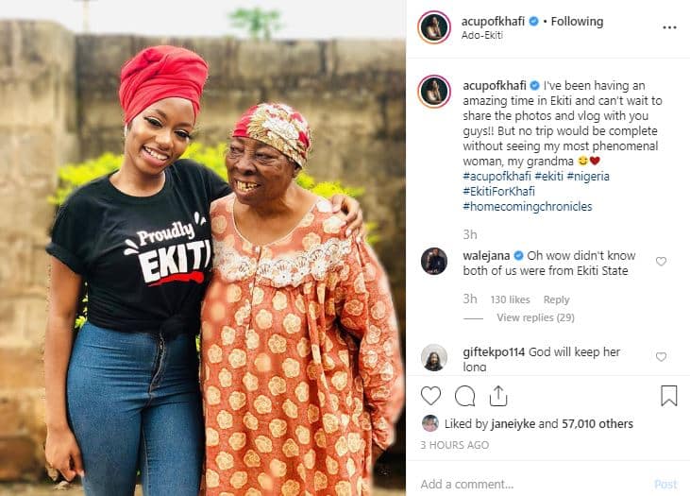The height and width of the screenshot is (496, 690).
Task: Save post with bookmark icon
Action: [x=668, y=396]
